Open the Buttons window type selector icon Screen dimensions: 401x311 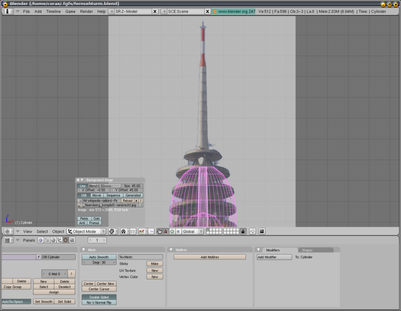8,240
